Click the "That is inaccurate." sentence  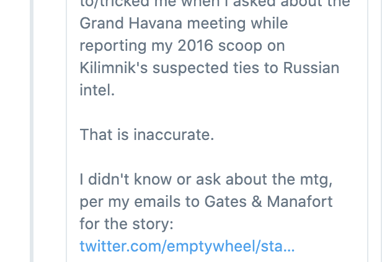point(147,134)
